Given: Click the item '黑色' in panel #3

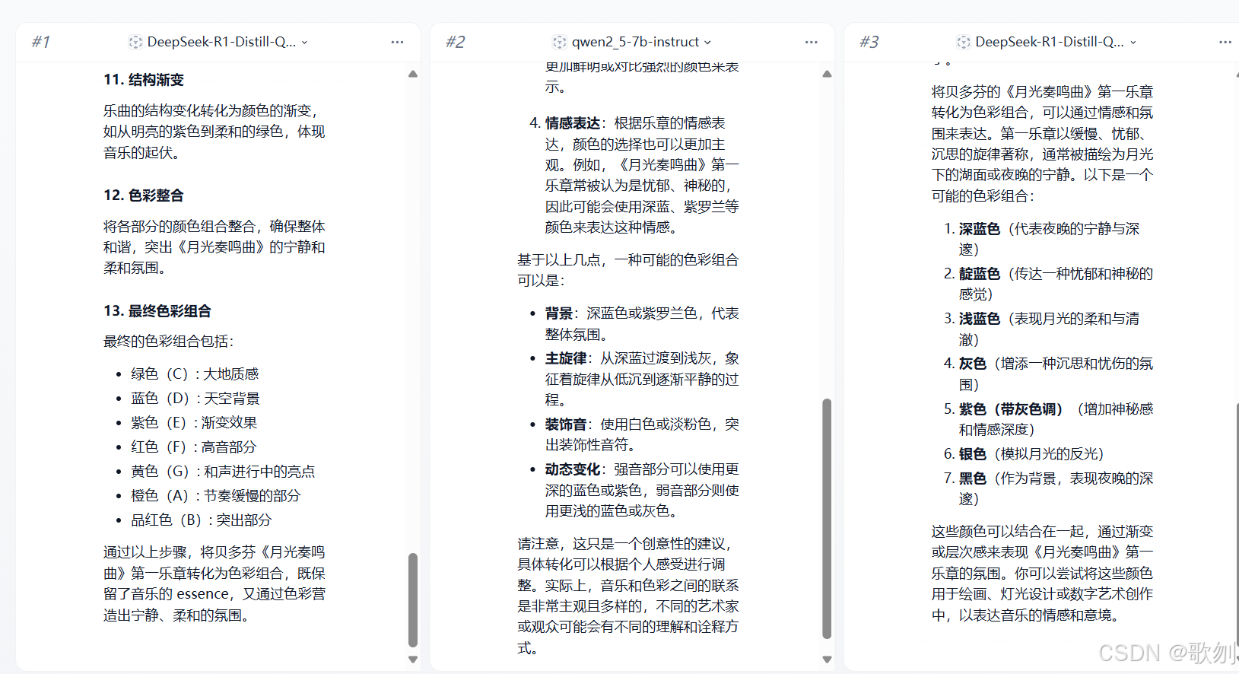Looking at the screenshot, I should tap(973, 478).
